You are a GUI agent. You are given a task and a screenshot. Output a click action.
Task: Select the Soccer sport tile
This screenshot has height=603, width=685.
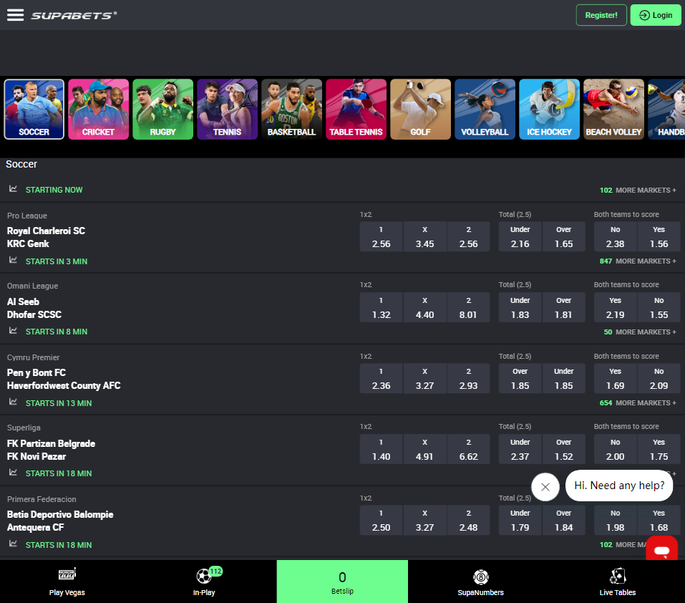tap(34, 110)
